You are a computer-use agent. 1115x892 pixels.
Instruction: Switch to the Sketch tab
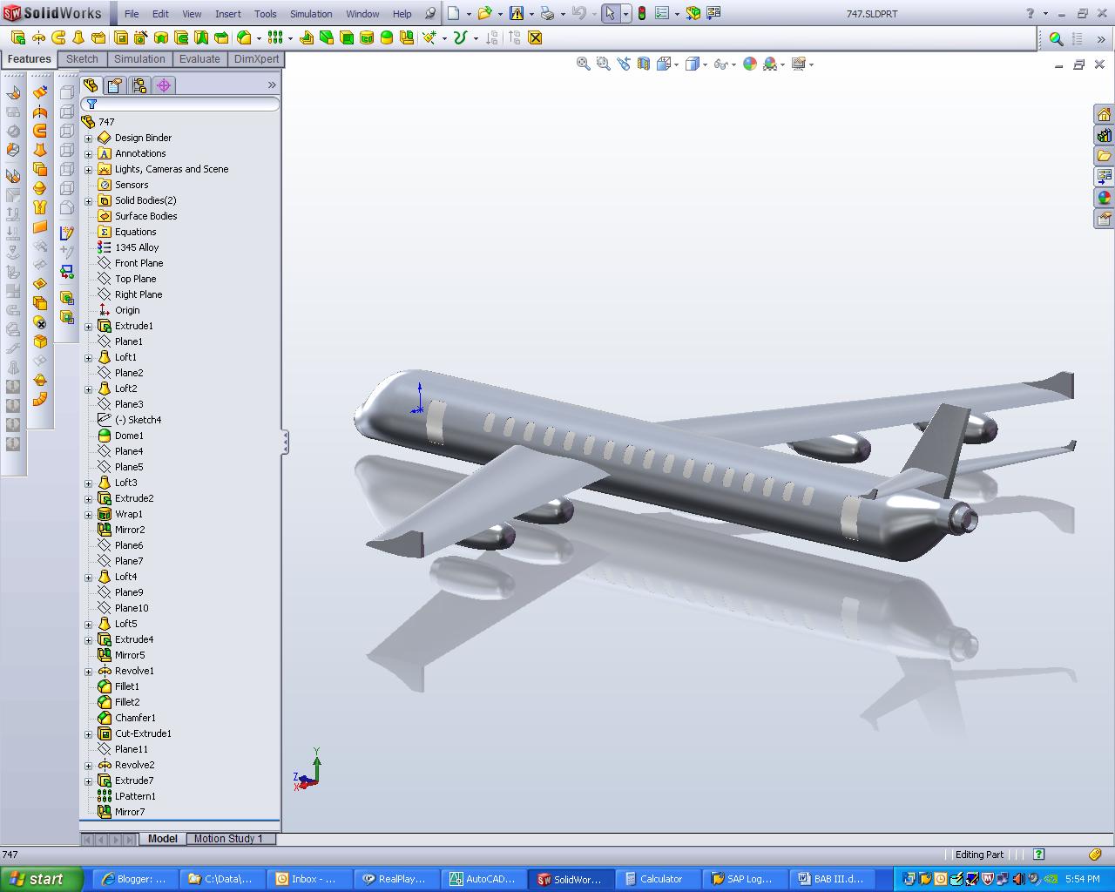tap(82, 58)
